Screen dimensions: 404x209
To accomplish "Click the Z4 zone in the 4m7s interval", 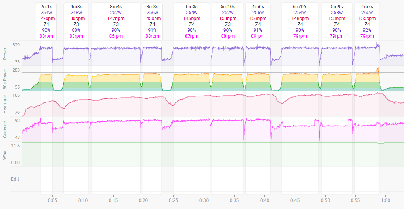I will click(x=367, y=24).
